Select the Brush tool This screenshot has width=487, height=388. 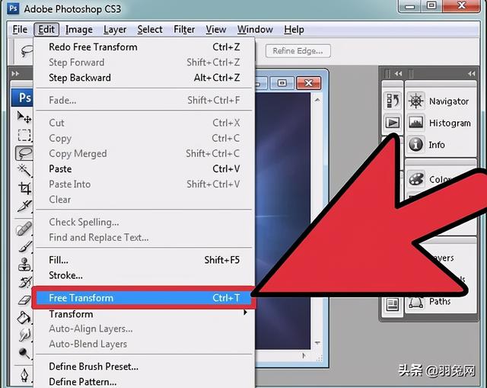click(x=25, y=247)
